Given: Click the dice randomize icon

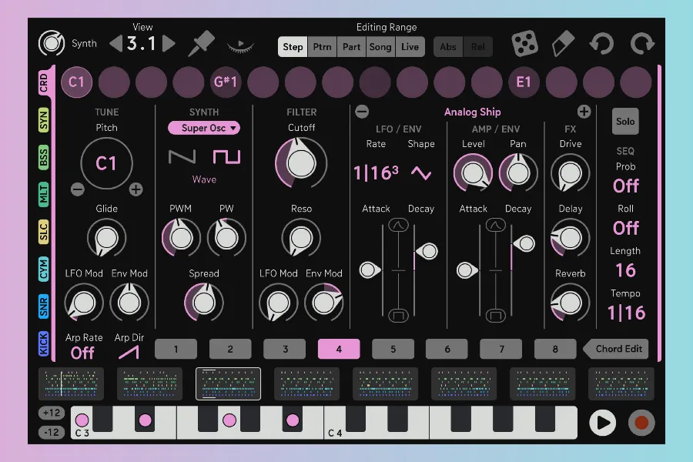Looking at the screenshot, I should coord(525,43).
